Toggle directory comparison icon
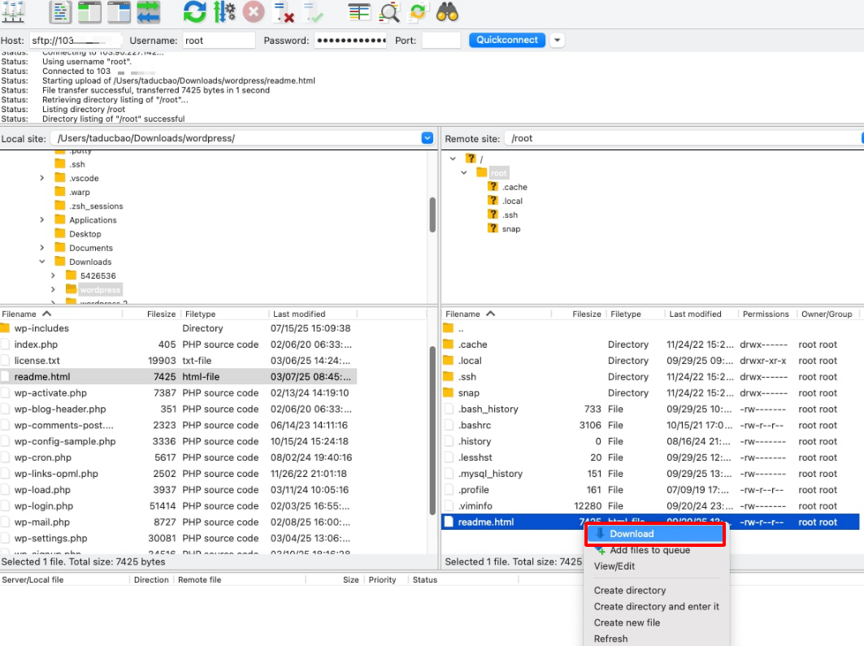 pyautogui.click(x=389, y=12)
